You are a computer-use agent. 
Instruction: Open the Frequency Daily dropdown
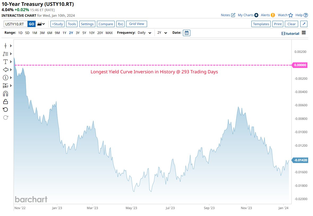[x=144, y=33]
